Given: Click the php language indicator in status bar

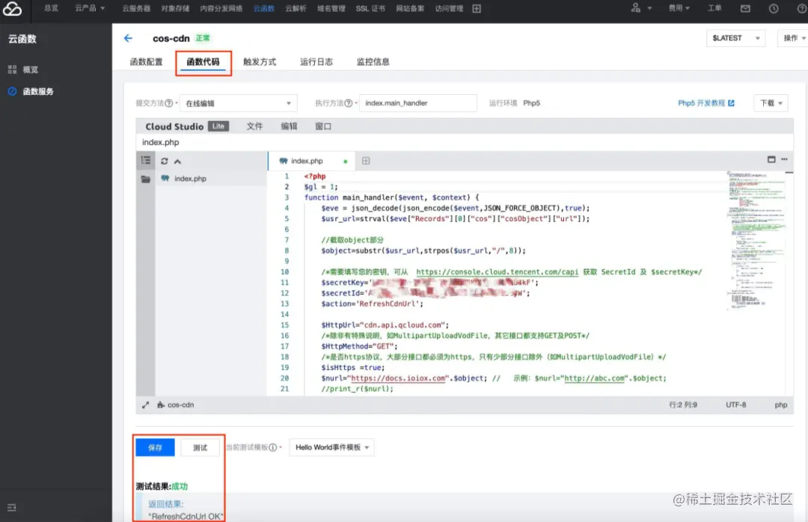Looking at the screenshot, I should coord(780,405).
